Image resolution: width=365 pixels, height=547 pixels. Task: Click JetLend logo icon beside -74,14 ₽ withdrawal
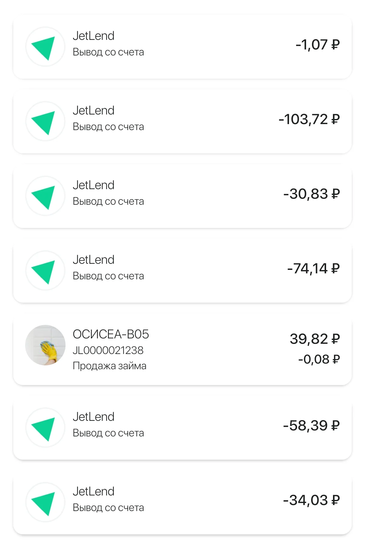(x=45, y=271)
